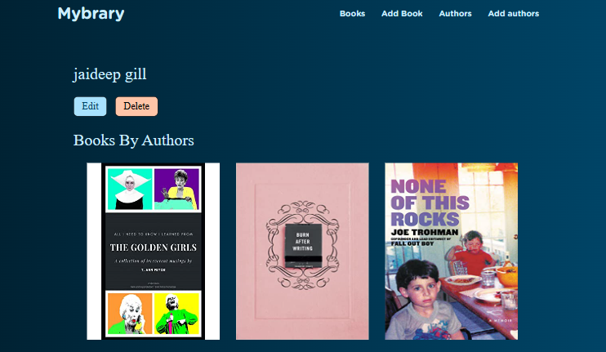
Task: Click the blue Edit button
Action: [x=90, y=106]
